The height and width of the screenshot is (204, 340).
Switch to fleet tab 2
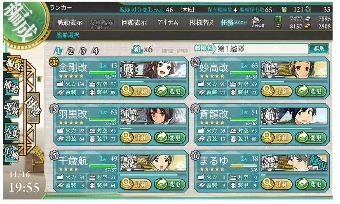coord(70,51)
